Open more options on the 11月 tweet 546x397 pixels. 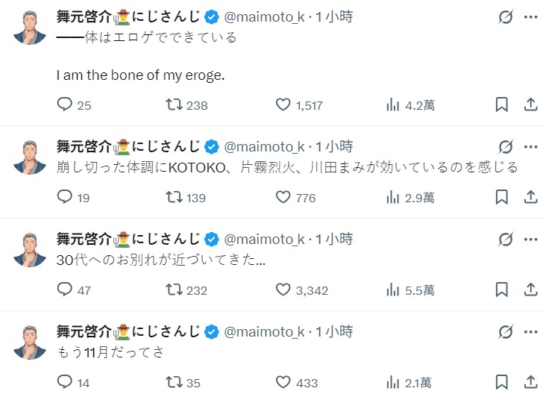click(530, 331)
